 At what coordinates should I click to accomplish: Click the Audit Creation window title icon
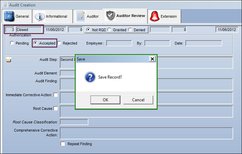point(5,5)
